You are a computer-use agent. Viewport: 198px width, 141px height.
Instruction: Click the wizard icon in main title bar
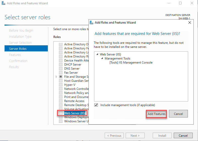point(3,3)
